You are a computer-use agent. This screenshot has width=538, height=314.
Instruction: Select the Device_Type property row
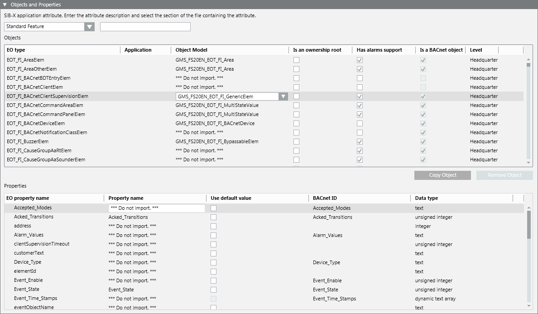[28, 262]
